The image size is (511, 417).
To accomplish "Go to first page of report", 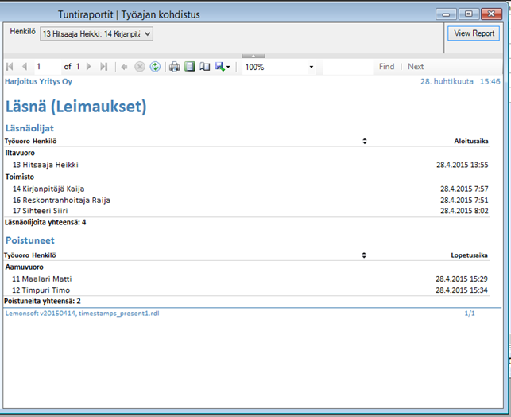I will point(10,67).
